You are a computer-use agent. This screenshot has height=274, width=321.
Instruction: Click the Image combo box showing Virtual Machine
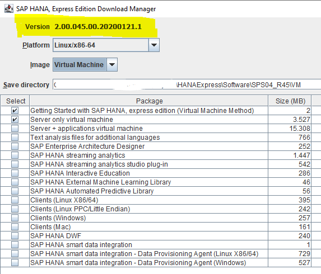(85, 64)
